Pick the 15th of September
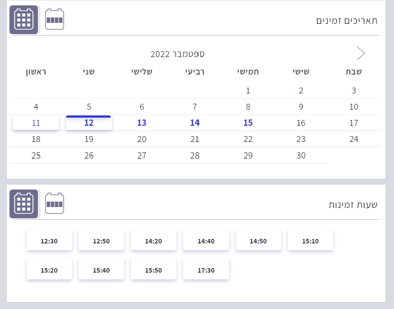The height and width of the screenshot is (309, 394). 248,123
